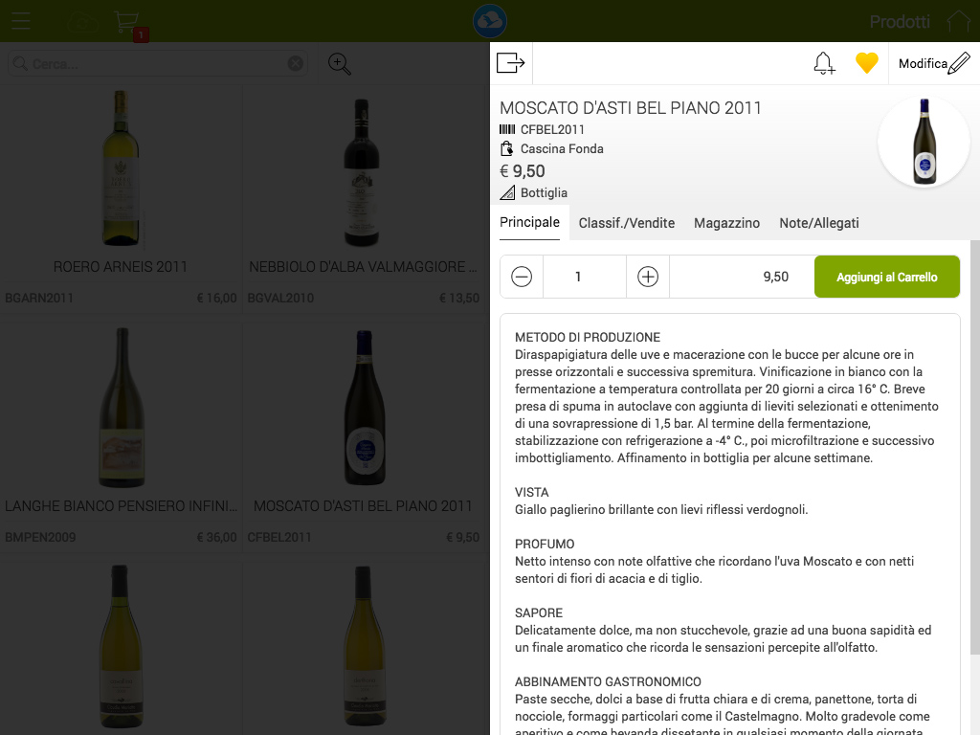Click the Cascina Fonda supplier icon

coord(507,148)
